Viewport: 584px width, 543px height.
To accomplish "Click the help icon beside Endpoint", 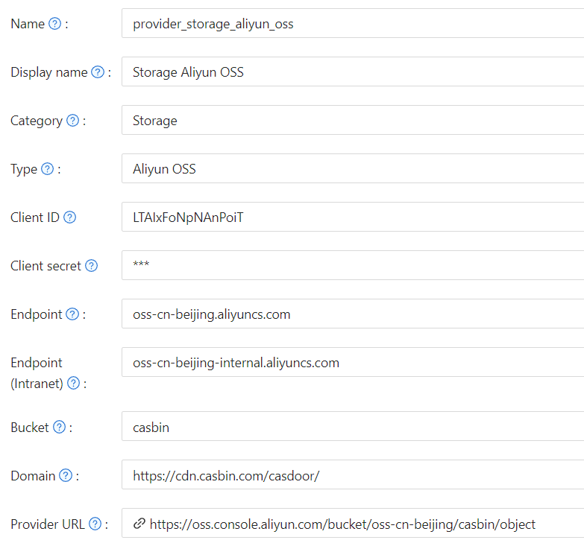I will (72, 314).
